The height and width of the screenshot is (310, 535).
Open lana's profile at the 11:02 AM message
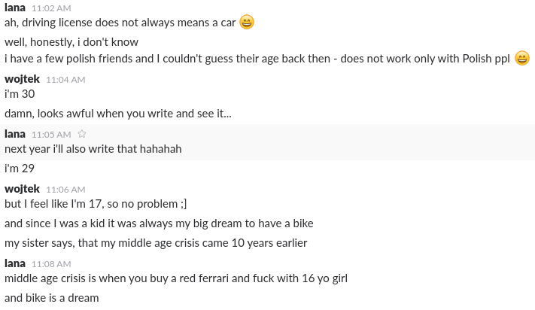tap(15, 8)
